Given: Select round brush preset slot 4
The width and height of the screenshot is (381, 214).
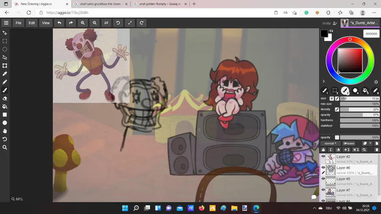Looking at the screenshot, I should coord(355,91).
